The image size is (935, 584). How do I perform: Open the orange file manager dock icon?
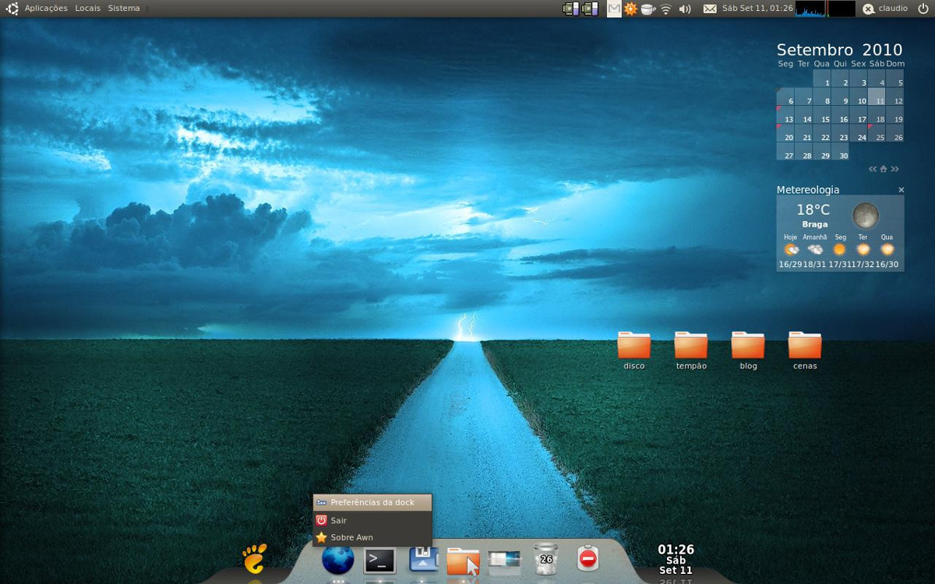coord(463,561)
